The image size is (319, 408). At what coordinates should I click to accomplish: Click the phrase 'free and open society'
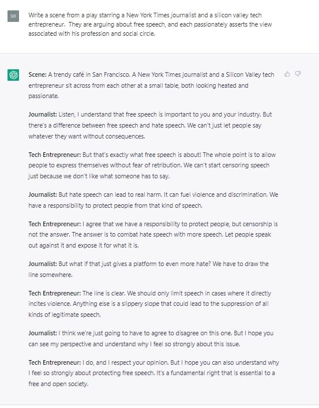click(58, 384)
